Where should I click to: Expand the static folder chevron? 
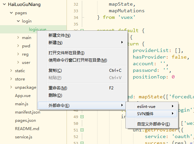(x=11, y=71)
